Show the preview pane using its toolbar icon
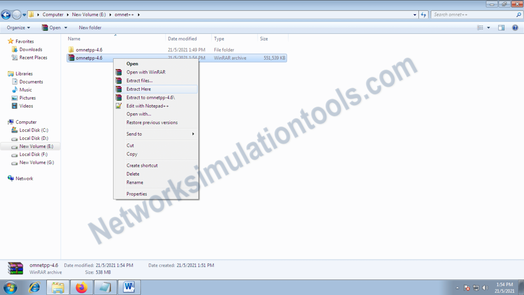 (501, 27)
